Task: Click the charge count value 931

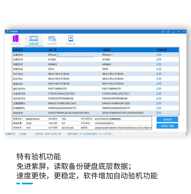Action: click(x=63, y=123)
